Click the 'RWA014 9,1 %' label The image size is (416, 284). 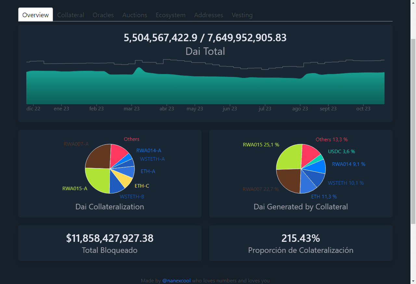click(x=349, y=164)
